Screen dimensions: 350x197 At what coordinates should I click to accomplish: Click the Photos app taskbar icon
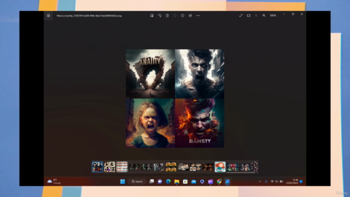pyautogui.click(x=227, y=181)
